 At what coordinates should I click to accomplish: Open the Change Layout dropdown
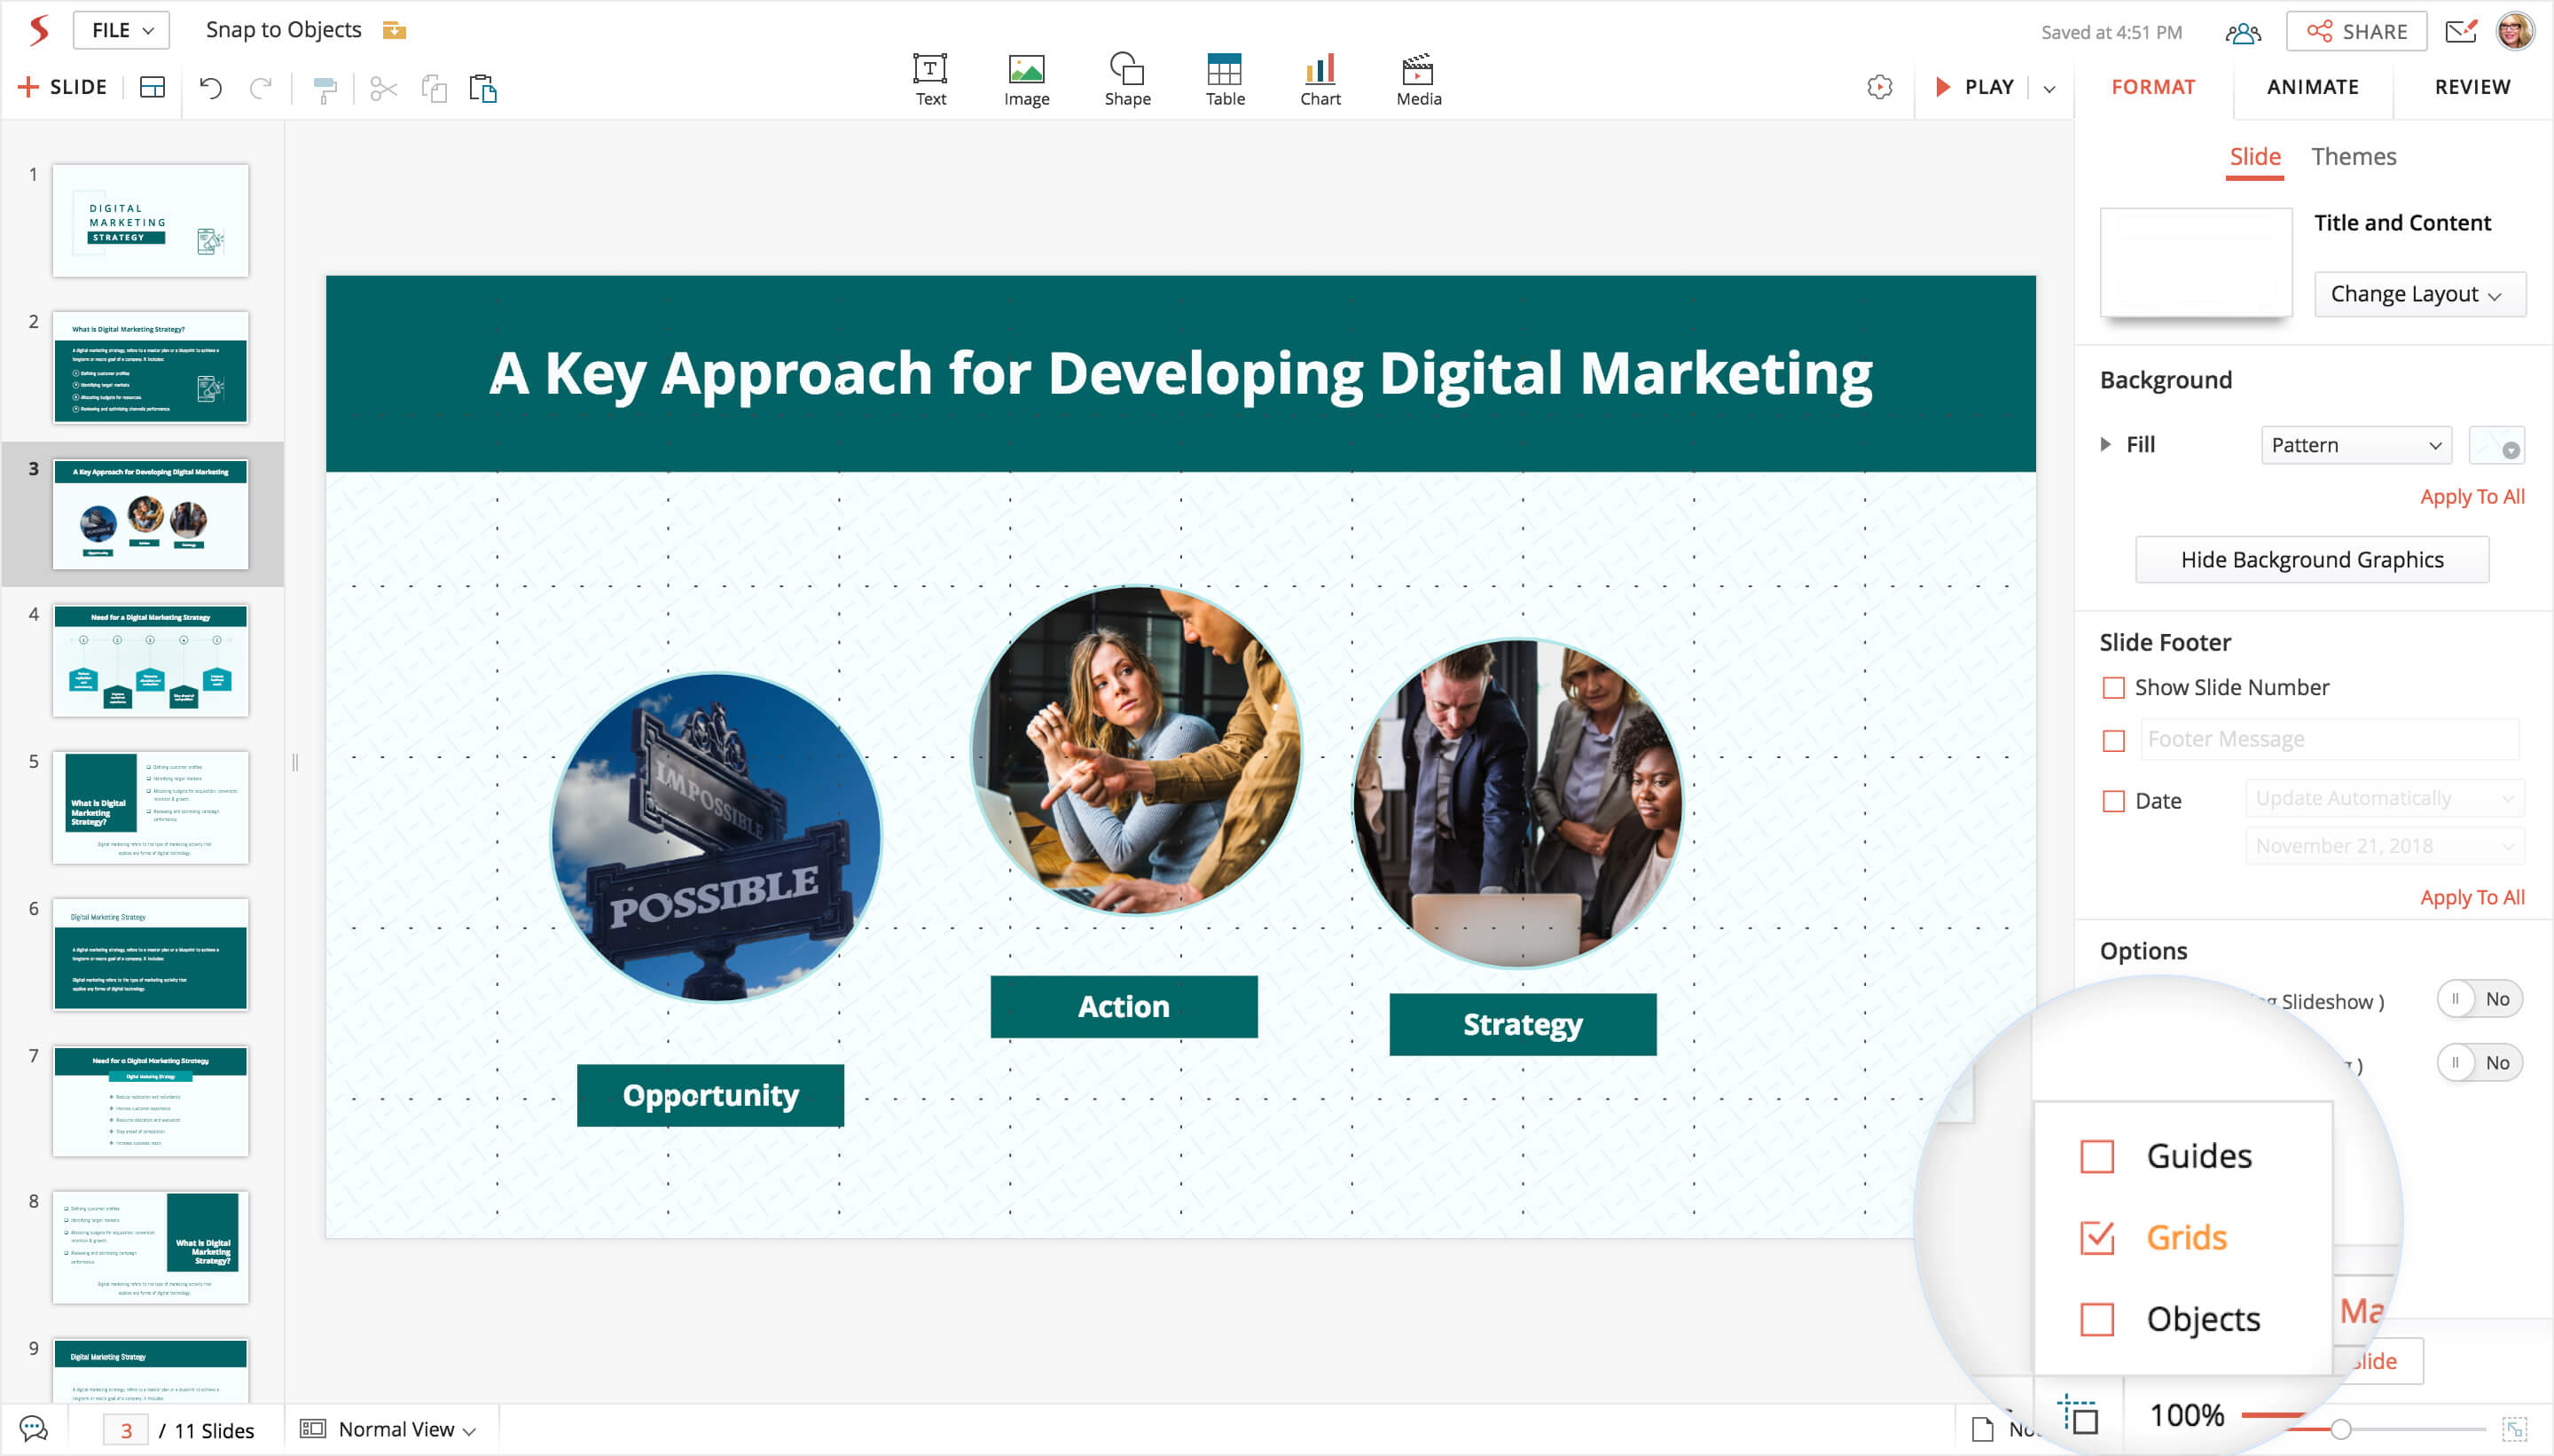[2419, 294]
